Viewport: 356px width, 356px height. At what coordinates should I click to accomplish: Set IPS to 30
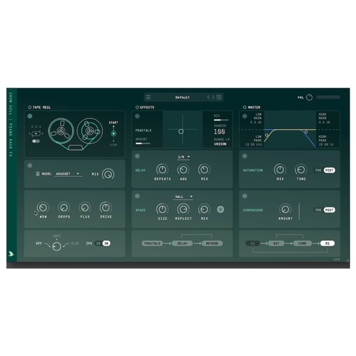point(106,244)
